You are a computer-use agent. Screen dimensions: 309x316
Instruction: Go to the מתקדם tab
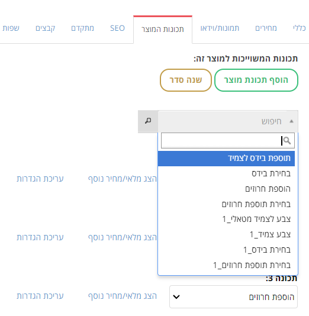(82, 28)
